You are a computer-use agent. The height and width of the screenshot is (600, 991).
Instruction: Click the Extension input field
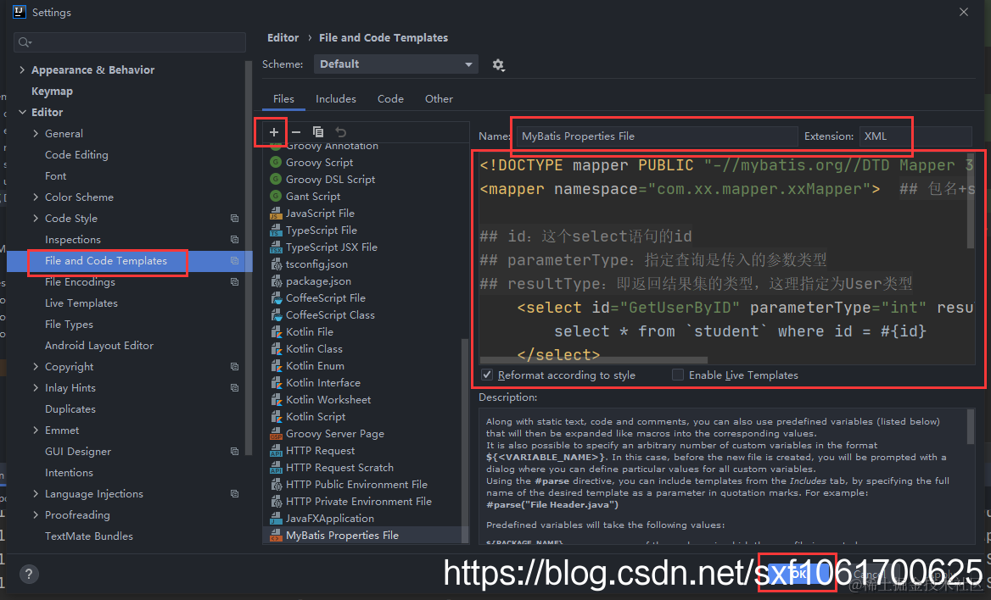point(915,136)
